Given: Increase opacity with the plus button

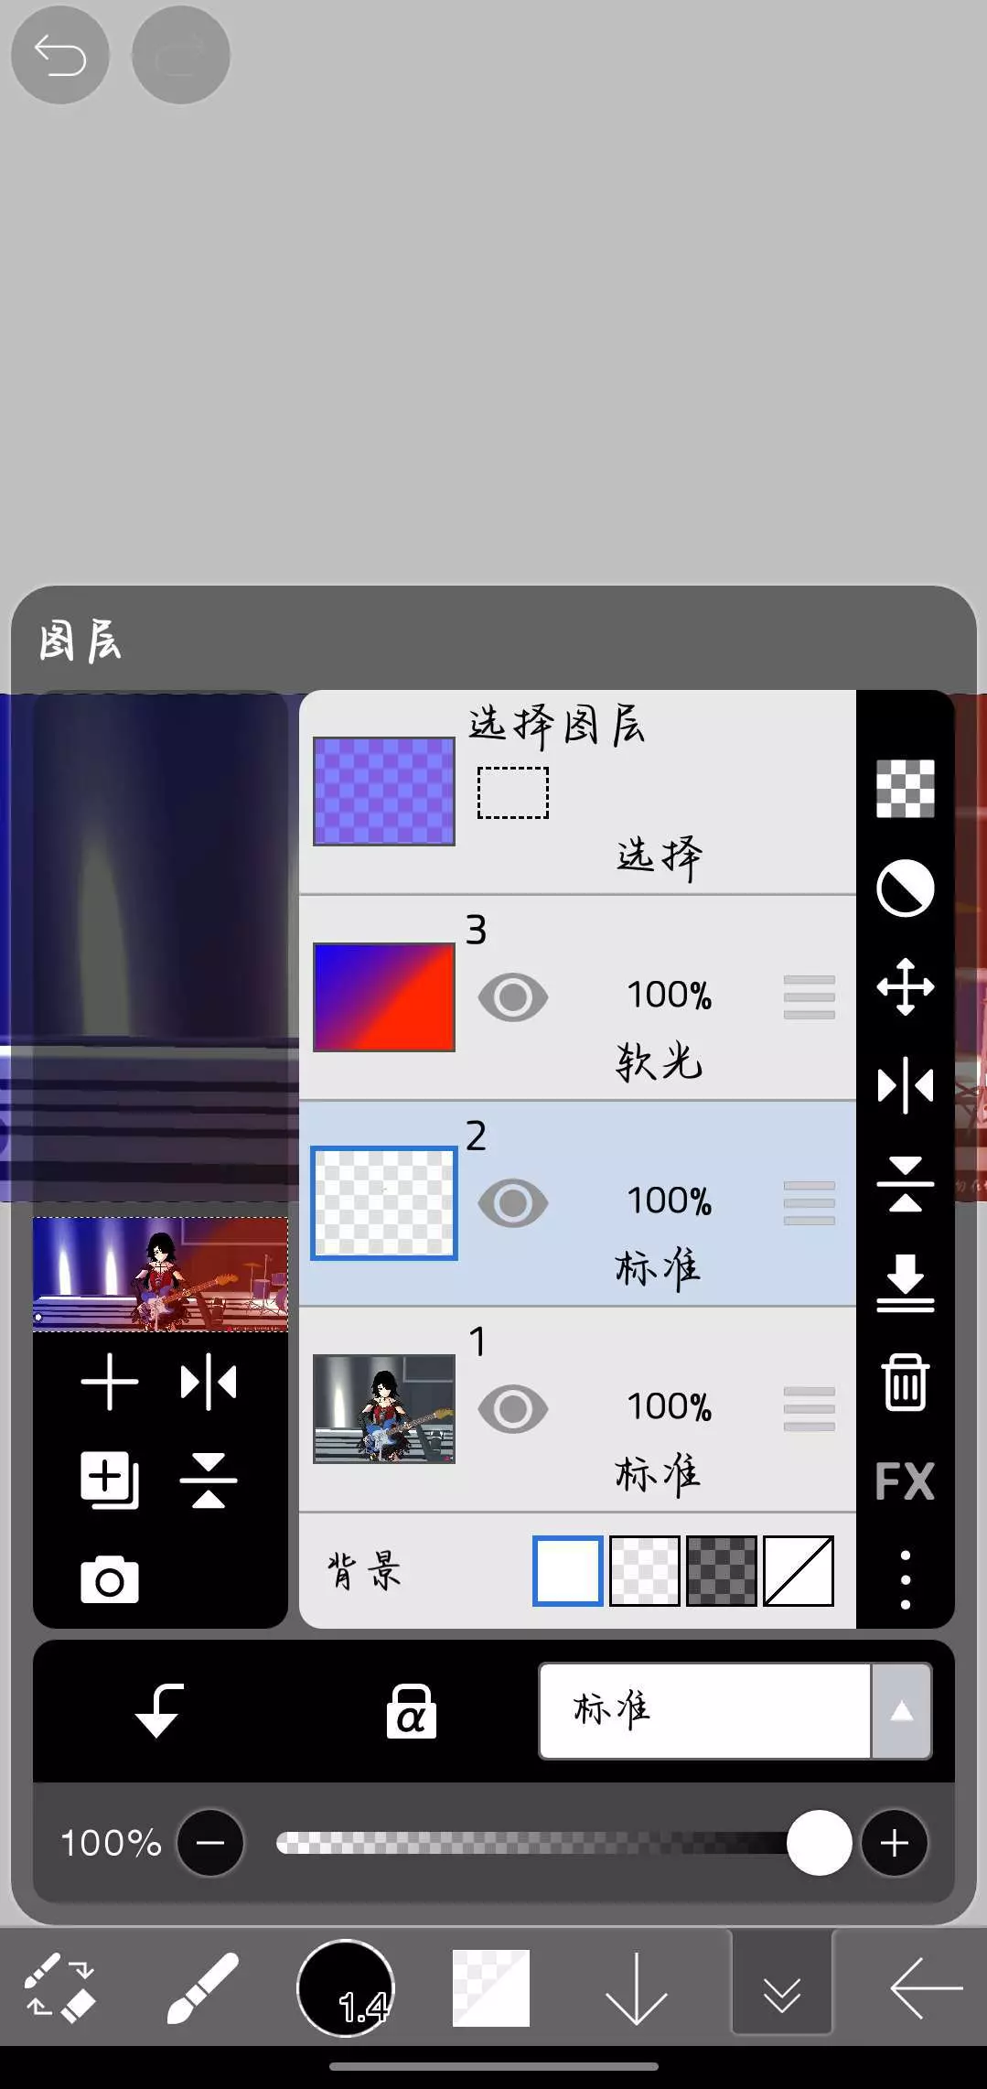Looking at the screenshot, I should click(894, 1843).
